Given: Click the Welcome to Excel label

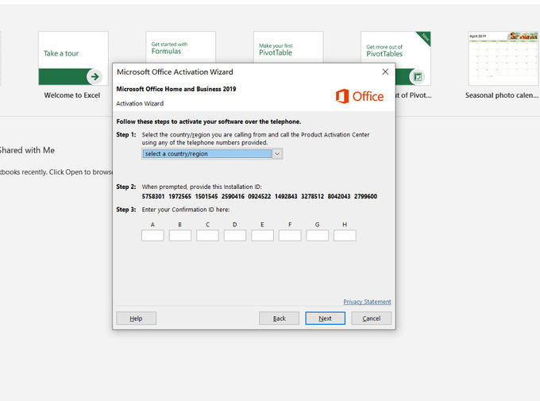Looking at the screenshot, I should [72, 95].
